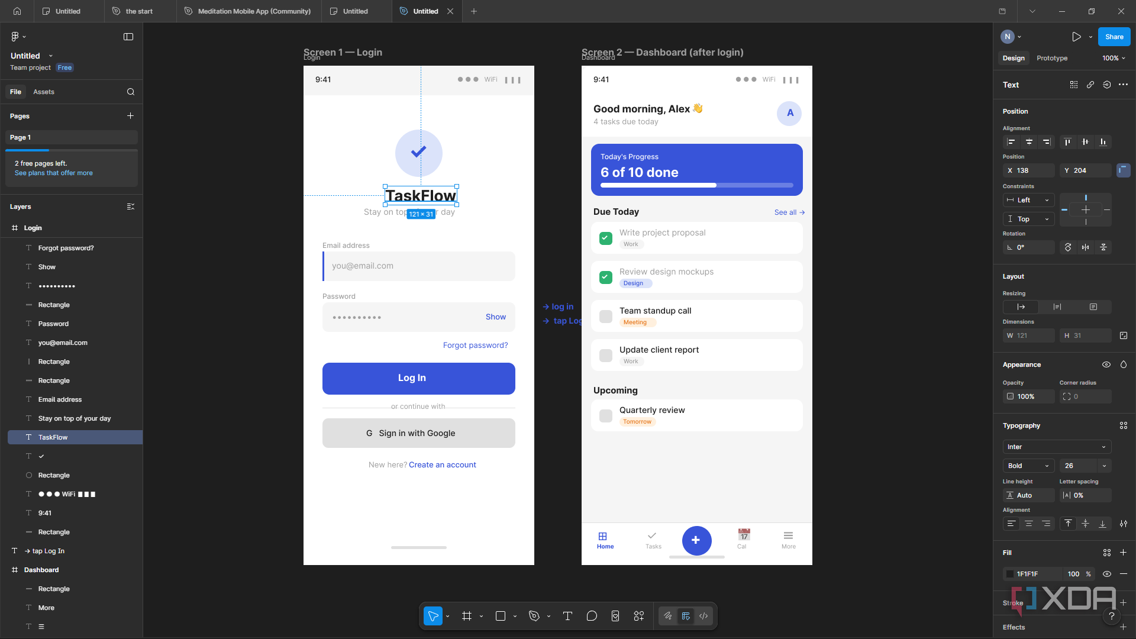1136x639 pixels.
Task: Check the Update client report checkbox
Action: click(606, 356)
